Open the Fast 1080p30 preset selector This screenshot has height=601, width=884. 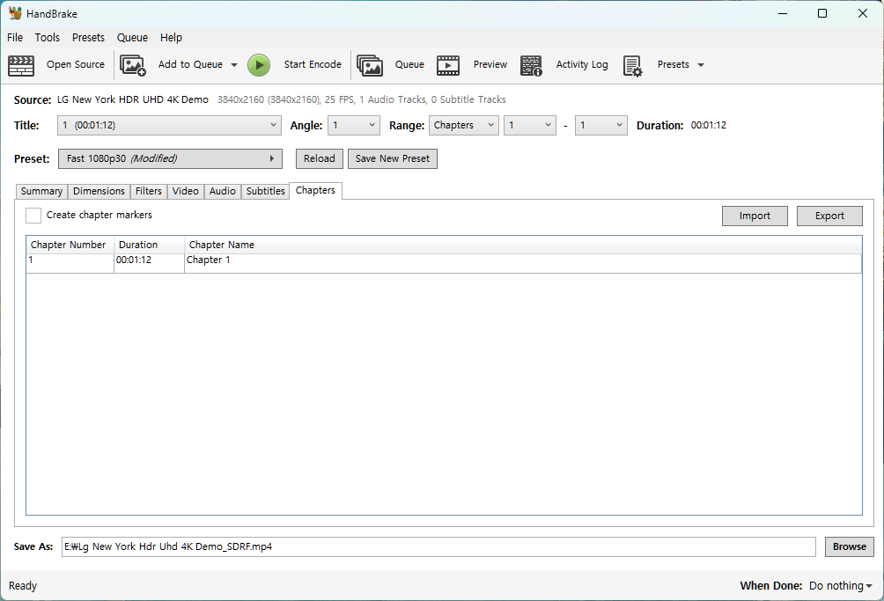pyautogui.click(x=170, y=159)
